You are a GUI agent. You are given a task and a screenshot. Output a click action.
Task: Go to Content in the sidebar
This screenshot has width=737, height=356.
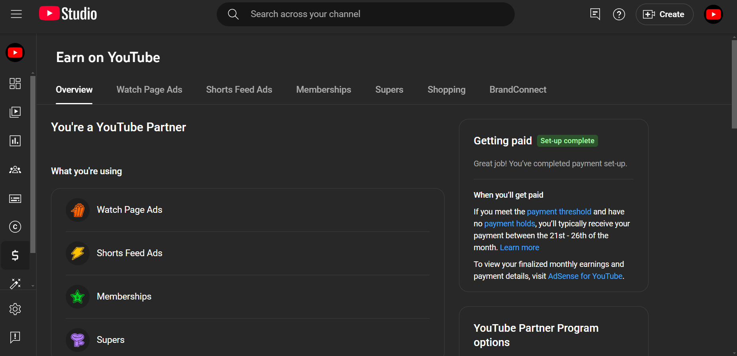click(x=15, y=112)
